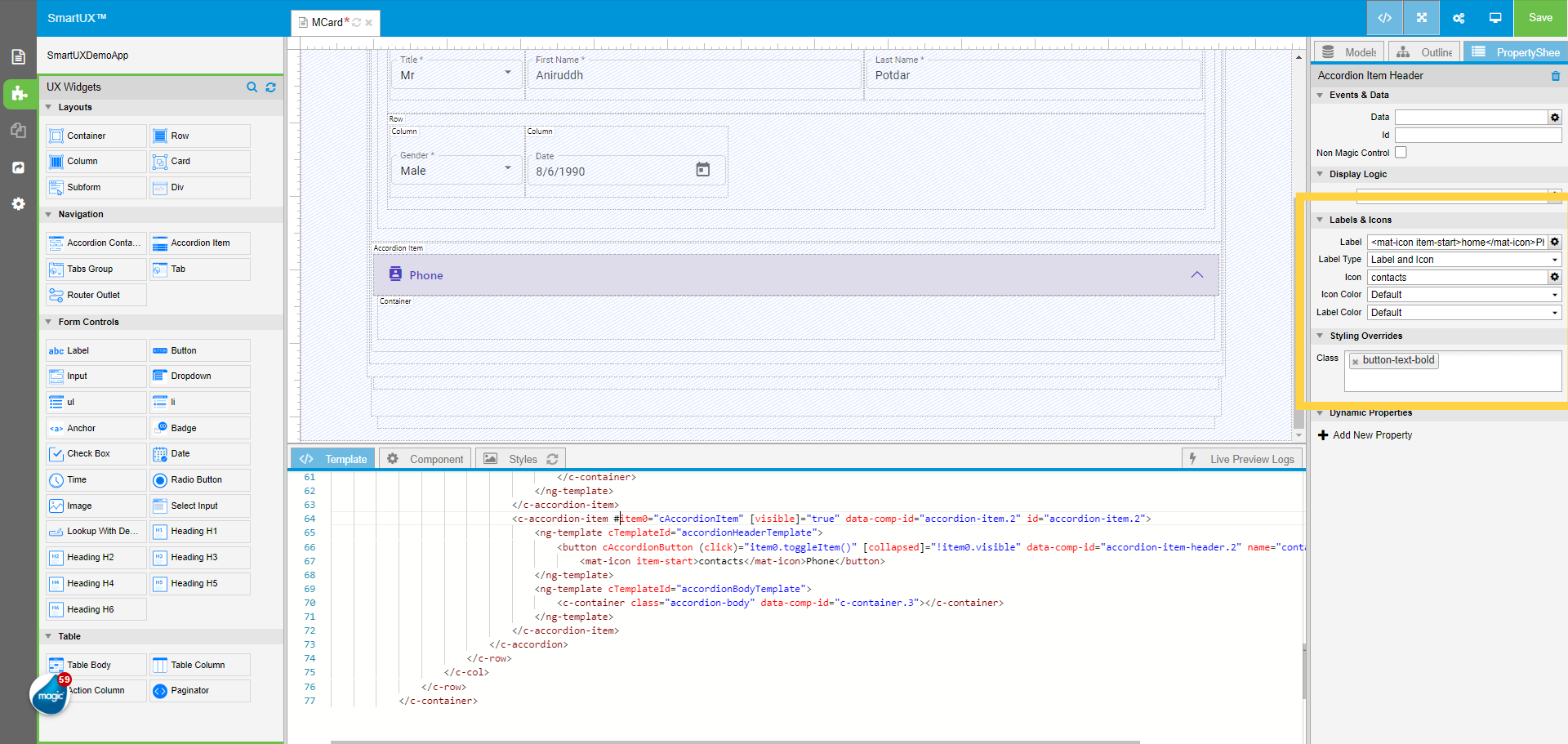Click the code view icon in top toolbar

(1385, 18)
